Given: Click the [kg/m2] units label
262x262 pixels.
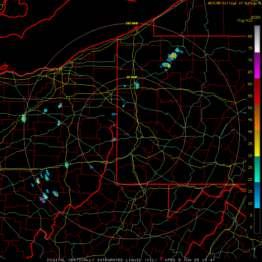Looking at the screenshot, I should point(245,20).
